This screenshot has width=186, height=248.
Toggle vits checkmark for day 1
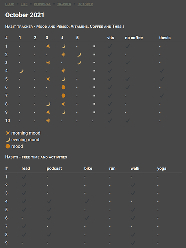click(110, 46)
